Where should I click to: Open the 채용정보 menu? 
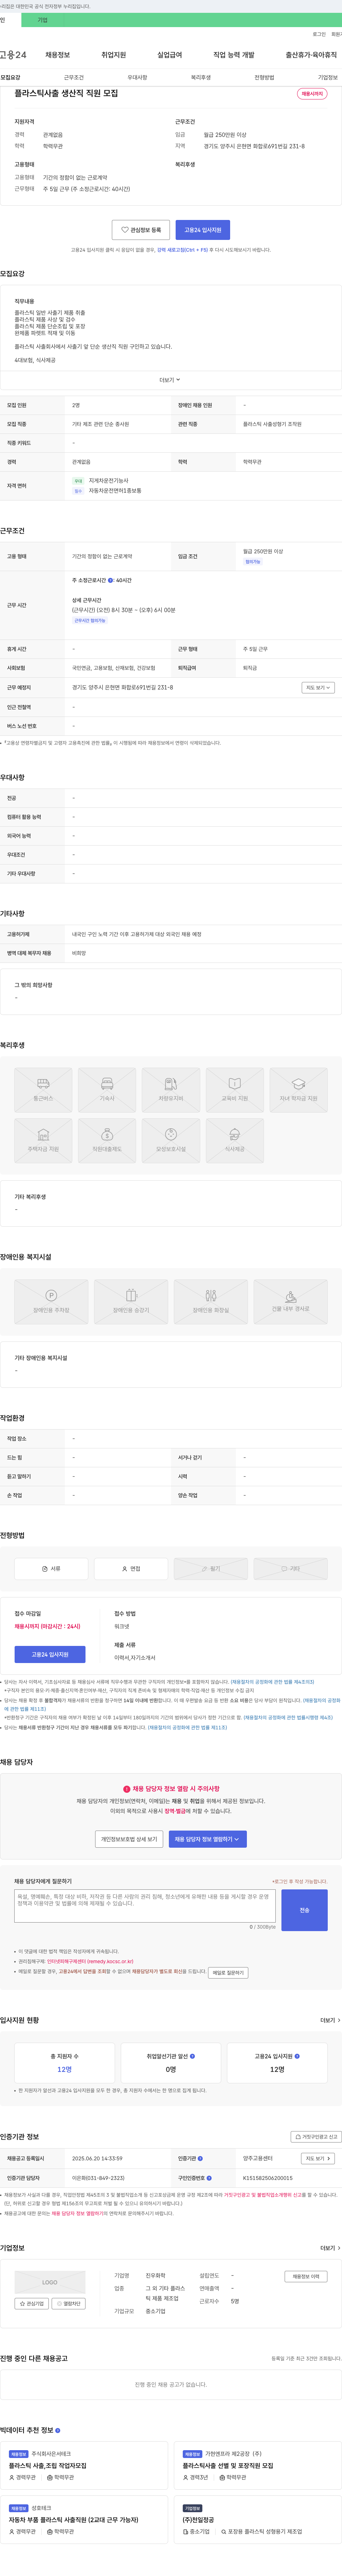click(58, 55)
